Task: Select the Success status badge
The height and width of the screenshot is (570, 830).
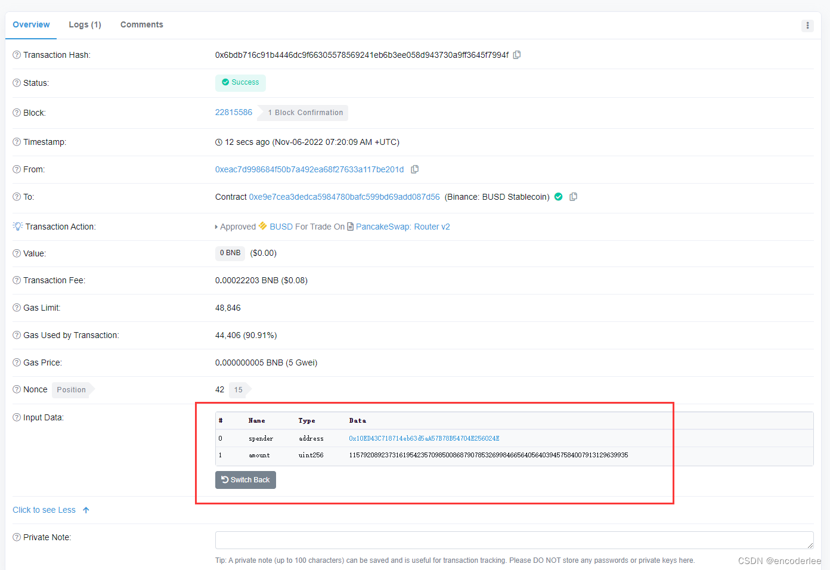Action: (240, 82)
